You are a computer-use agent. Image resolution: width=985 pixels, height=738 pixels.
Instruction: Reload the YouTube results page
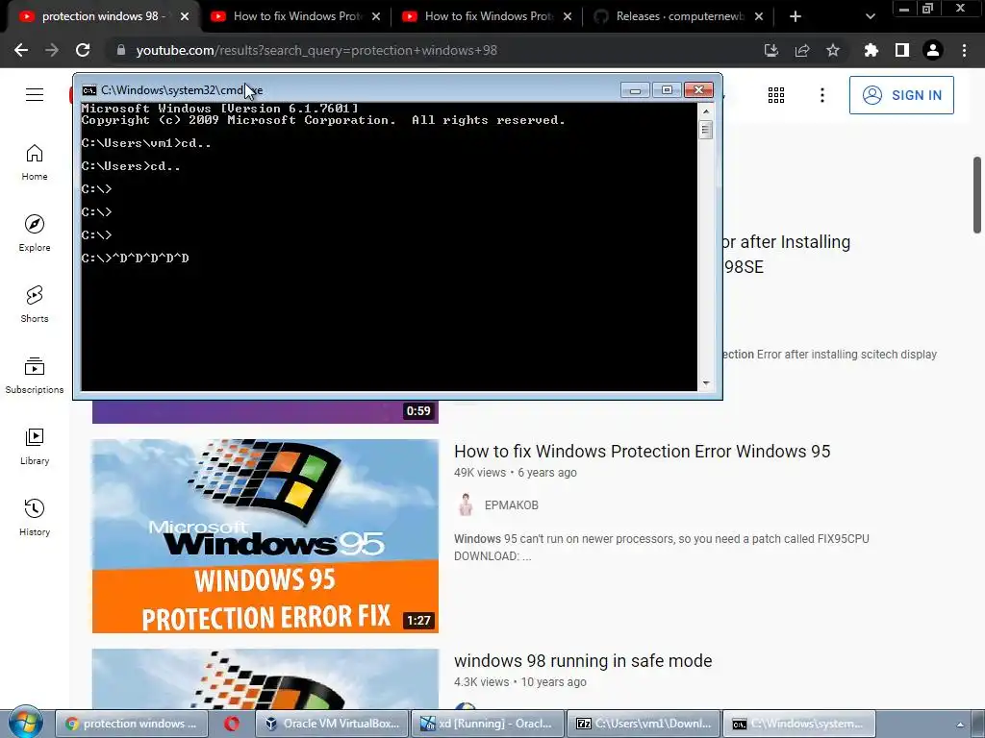(83, 50)
